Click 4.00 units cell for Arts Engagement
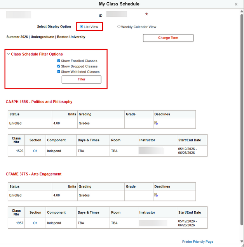This screenshot has width=244, height=247. point(64,195)
